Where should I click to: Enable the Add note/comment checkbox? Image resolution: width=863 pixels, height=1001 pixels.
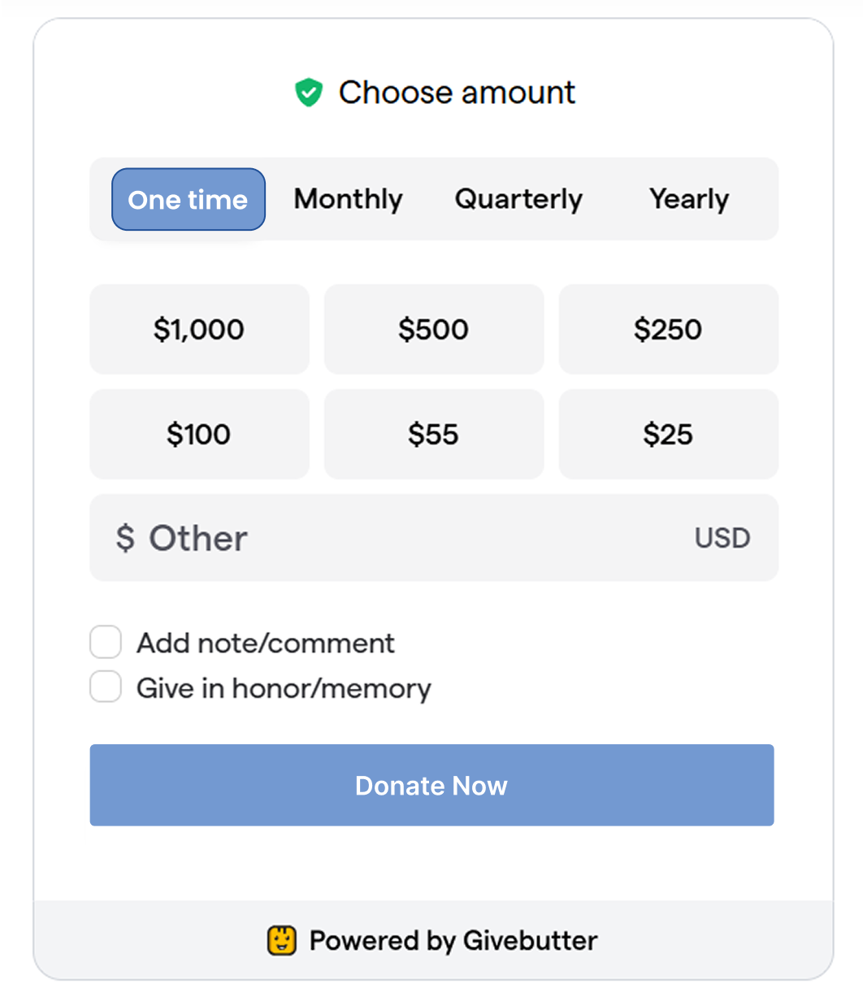click(x=106, y=642)
